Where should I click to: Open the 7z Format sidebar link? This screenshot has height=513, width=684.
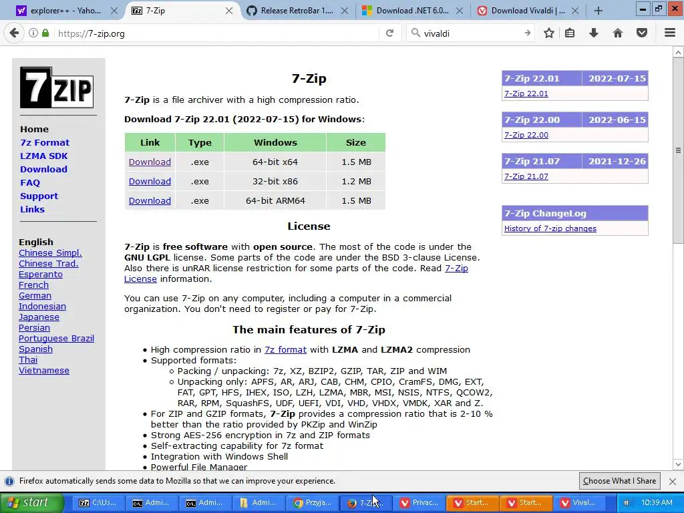tap(45, 143)
